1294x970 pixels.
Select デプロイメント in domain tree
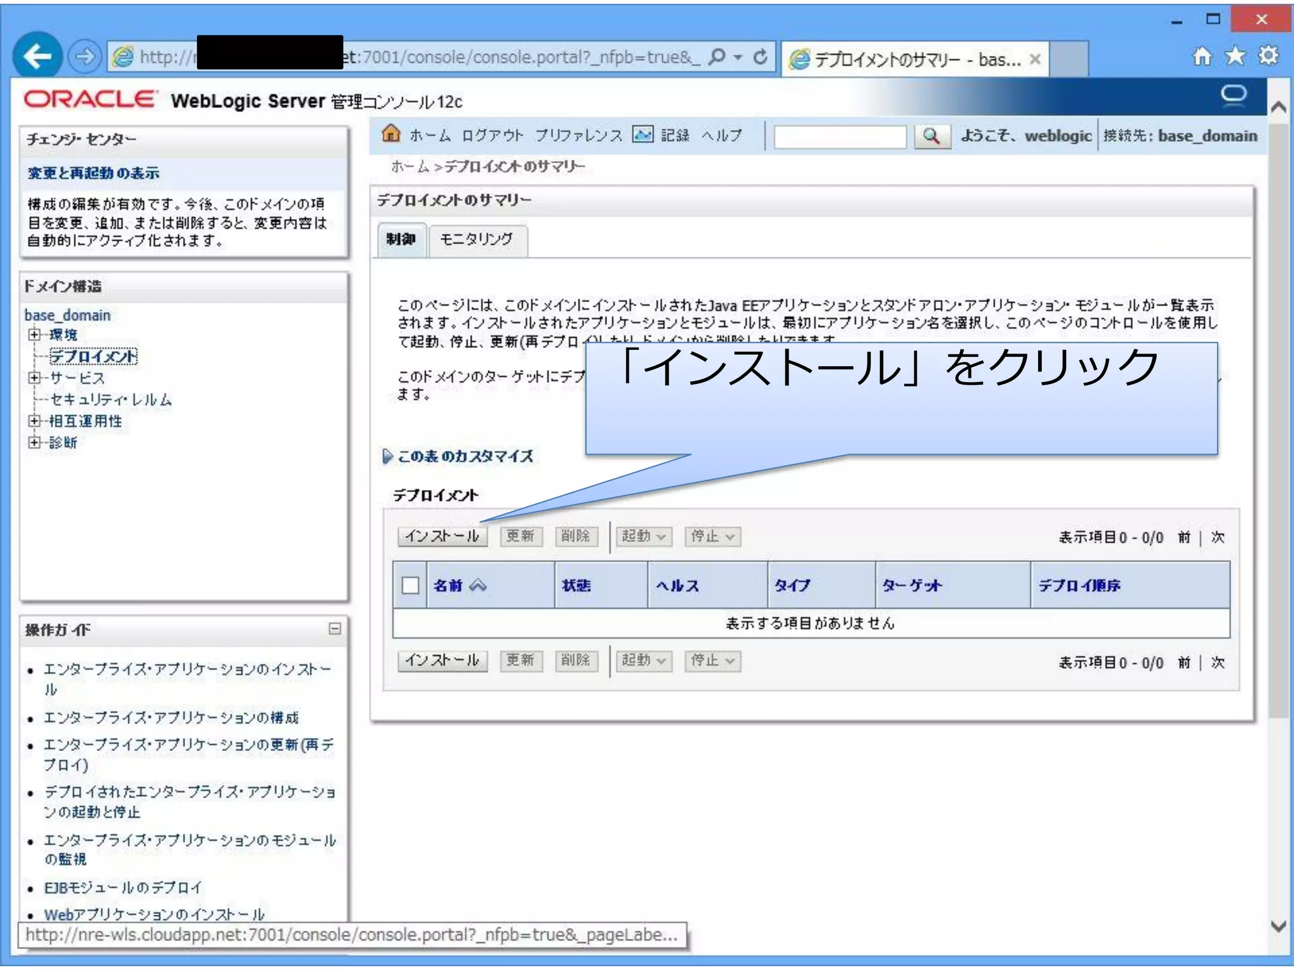point(94,356)
